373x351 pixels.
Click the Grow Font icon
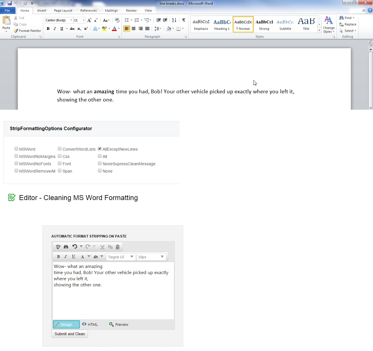pos(89,20)
